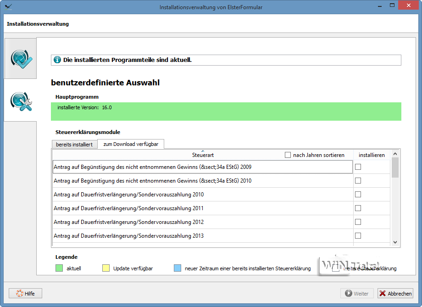Click the 'installieren' column header
Viewport: 422px width, 307px height.
tap(372, 155)
